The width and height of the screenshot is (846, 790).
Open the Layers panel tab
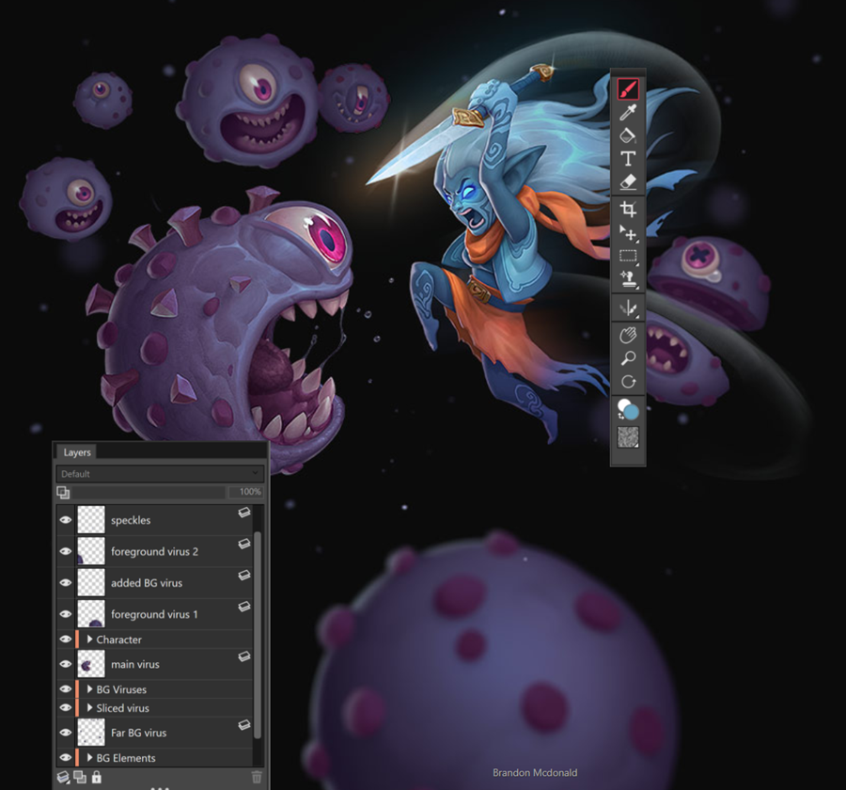point(77,452)
